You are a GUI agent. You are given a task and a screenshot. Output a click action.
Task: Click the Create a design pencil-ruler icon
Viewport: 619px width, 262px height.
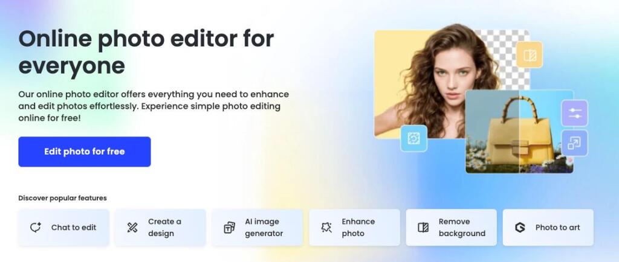(132, 228)
